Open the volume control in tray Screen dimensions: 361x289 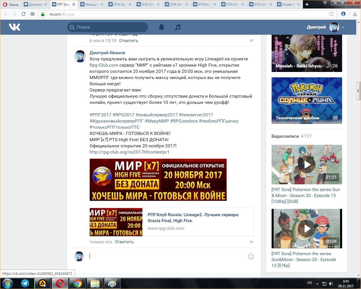(331, 283)
